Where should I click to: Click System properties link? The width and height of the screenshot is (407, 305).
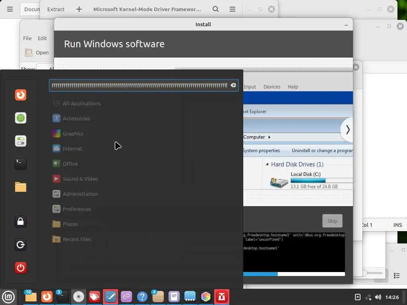262,151
